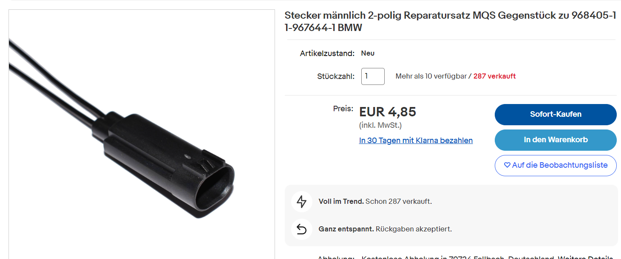
Task: Click the Ganz entspannt bold text
Action: click(x=346, y=229)
